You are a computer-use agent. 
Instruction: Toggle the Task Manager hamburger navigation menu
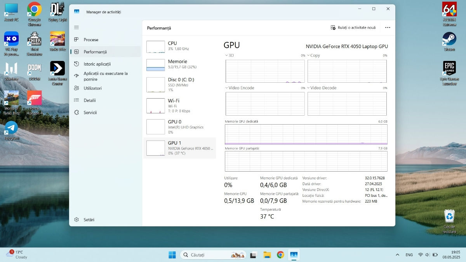click(x=77, y=28)
